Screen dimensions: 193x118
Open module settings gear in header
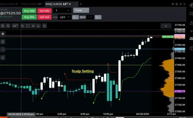pos(177,4)
